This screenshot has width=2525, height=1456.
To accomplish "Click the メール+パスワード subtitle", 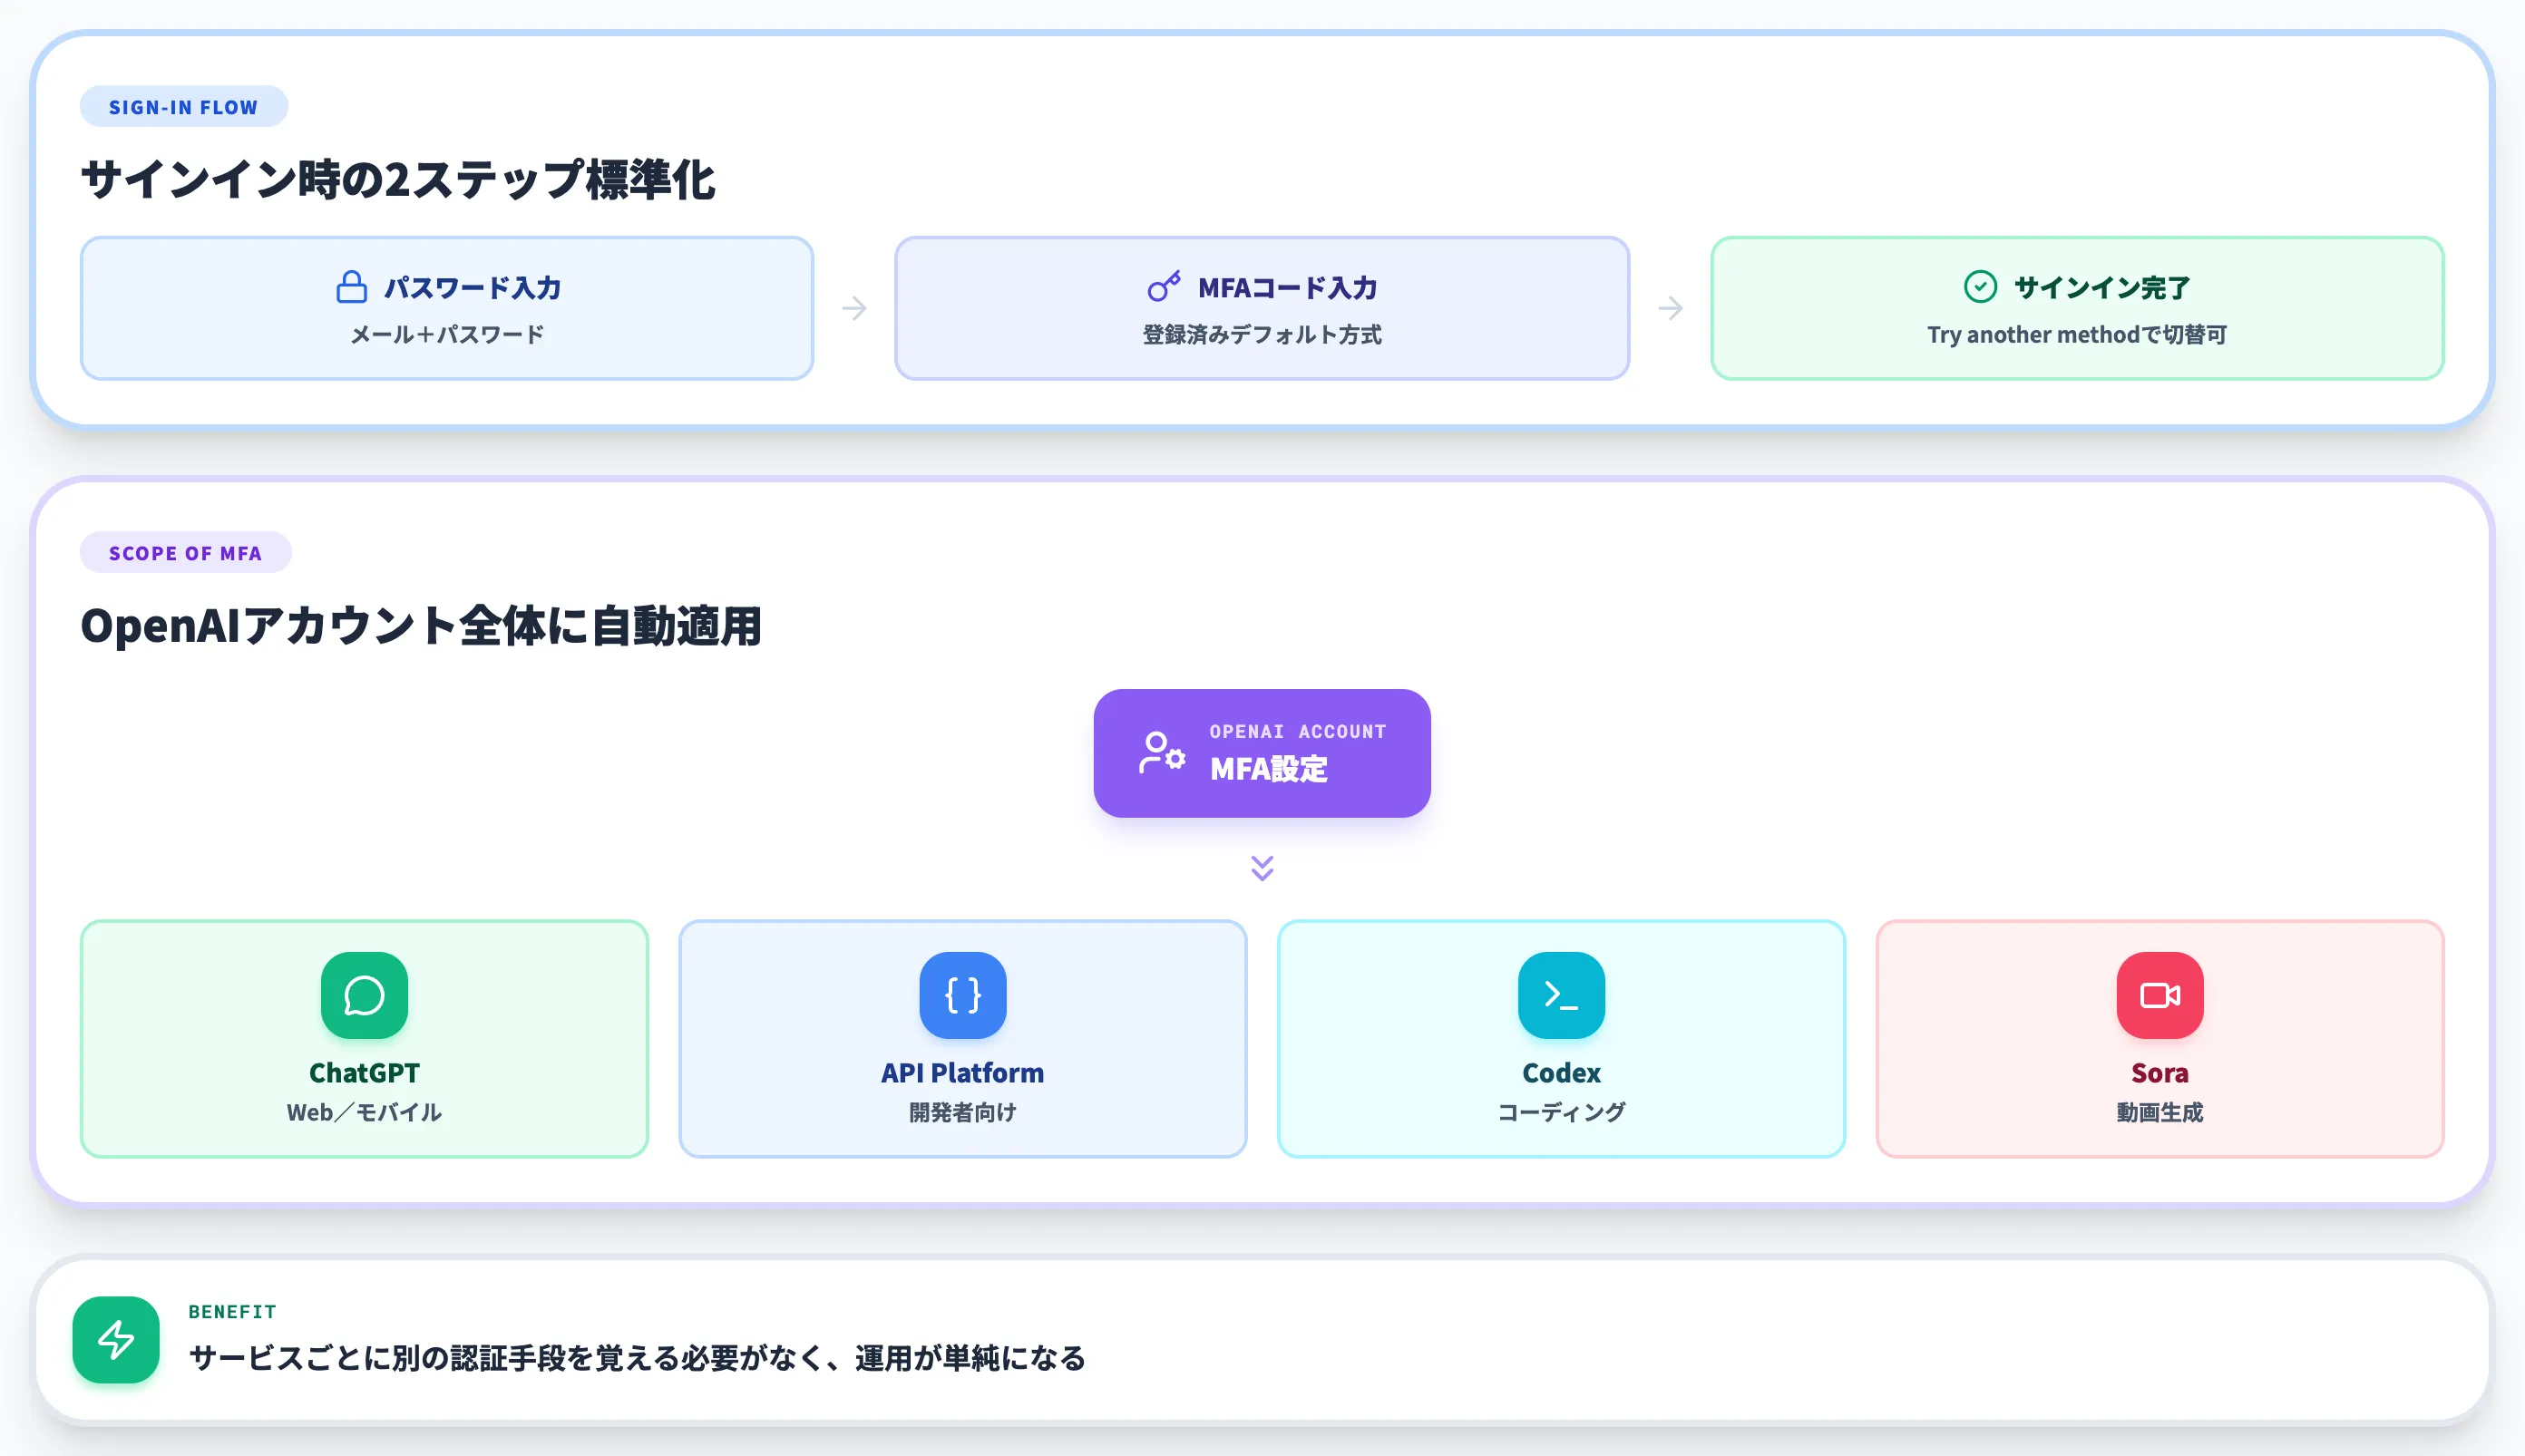I will [x=447, y=334].
